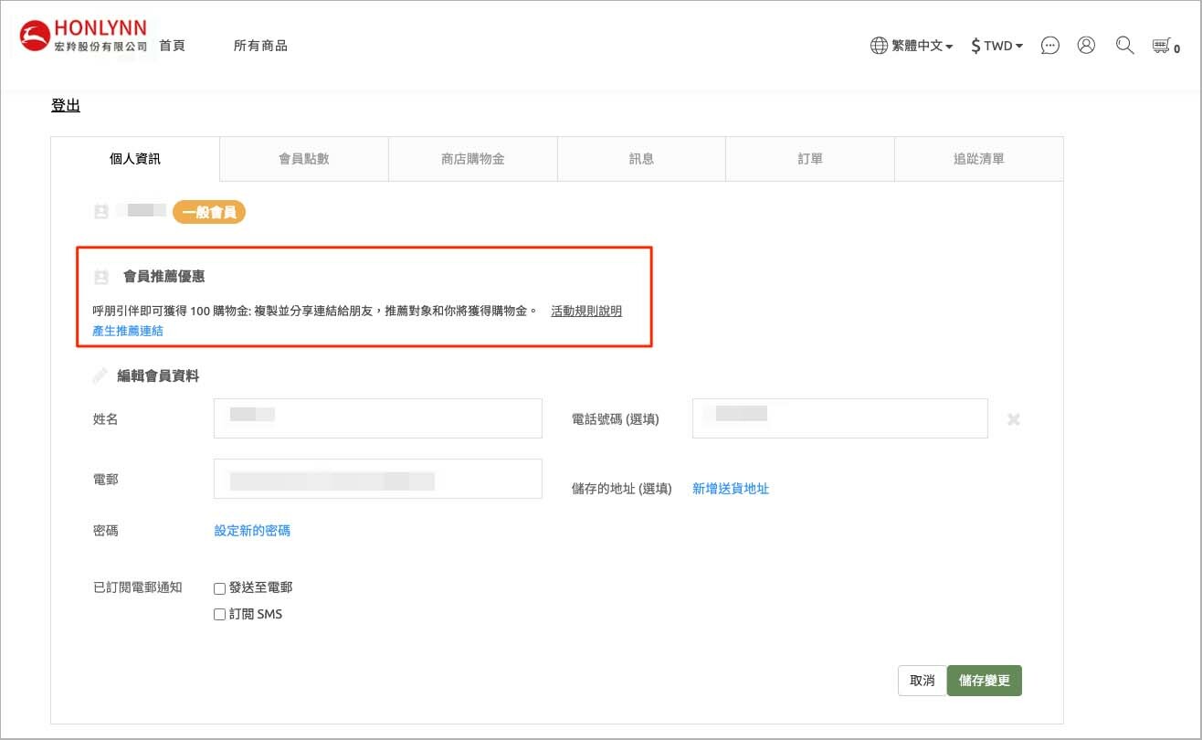Click the globe language icon
Viewport: 1202px width, 740px height.
coord(879,46)
